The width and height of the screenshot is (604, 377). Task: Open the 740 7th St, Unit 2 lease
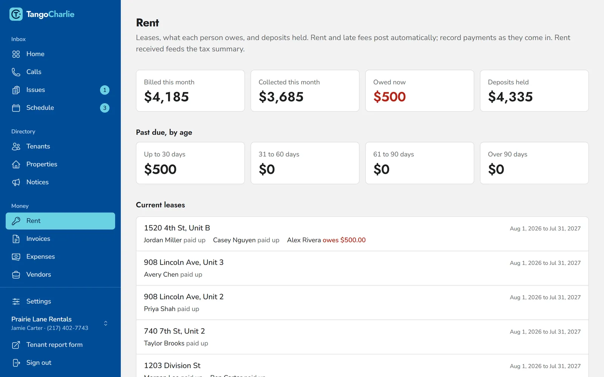tap(362, 337)
